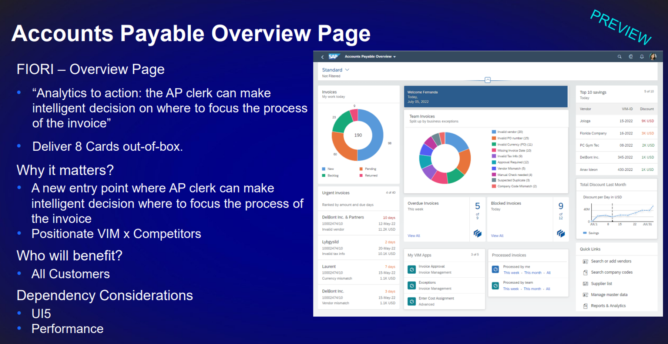Screen dimensions: 668x344
Task: Click the blue New segment of Invoices donut
Action: [376, 136]
